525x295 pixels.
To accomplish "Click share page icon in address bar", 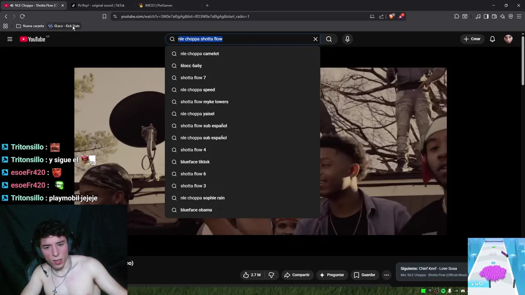I will pos(381,16).
